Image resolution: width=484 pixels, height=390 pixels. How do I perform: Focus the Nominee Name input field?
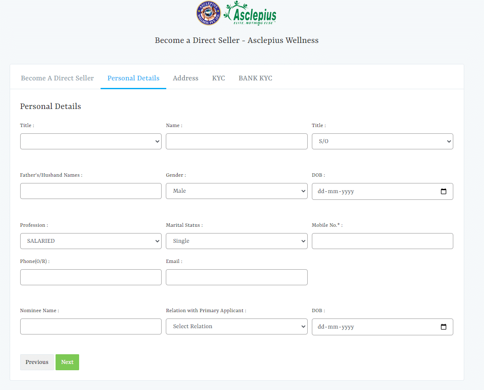(91, 326)
